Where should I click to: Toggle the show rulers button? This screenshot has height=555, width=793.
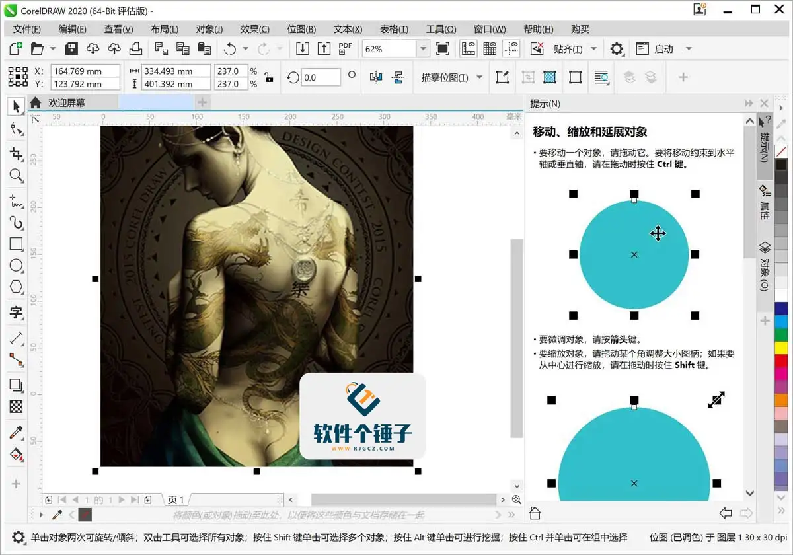[x=469, y=49]
